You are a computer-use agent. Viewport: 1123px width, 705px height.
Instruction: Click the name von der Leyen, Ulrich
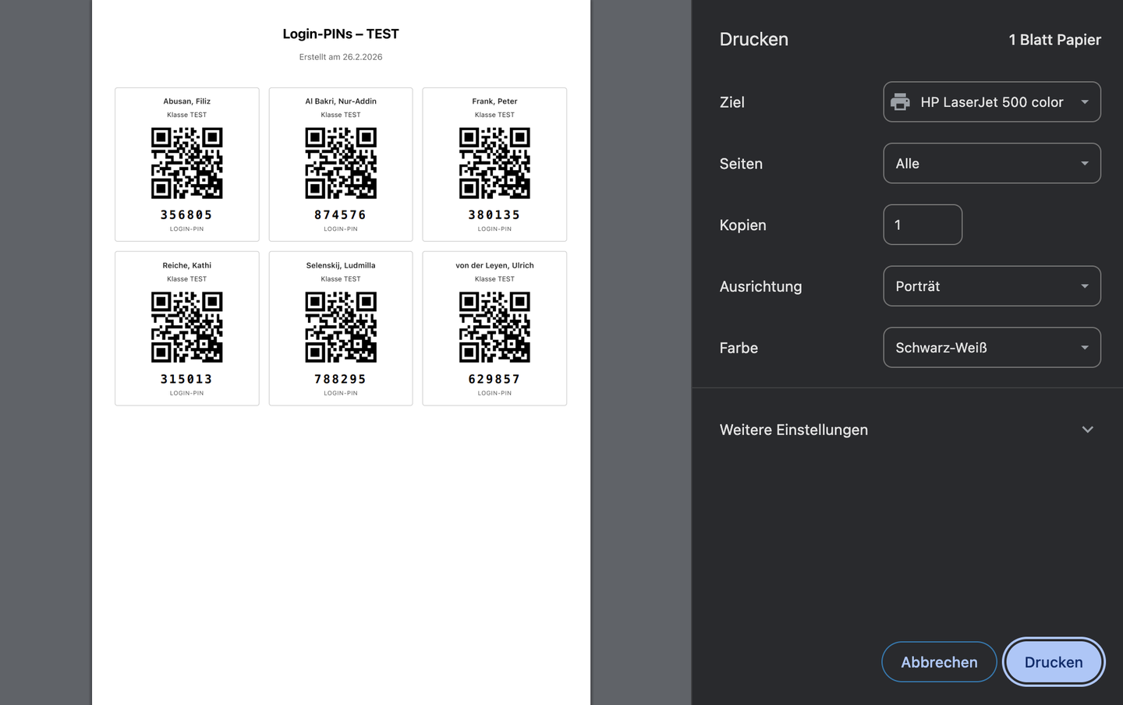(x=494, y=265)
